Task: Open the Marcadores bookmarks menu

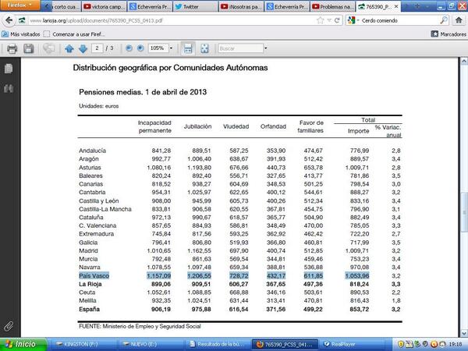Action: (448, 34)
